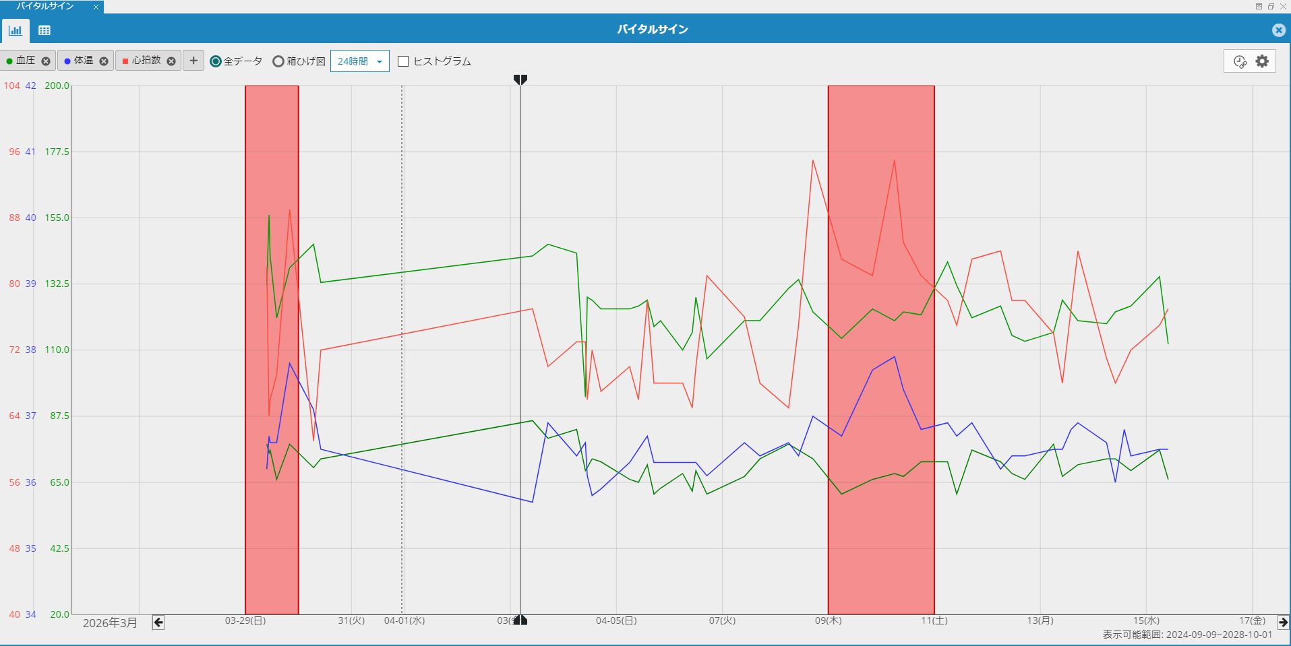Open the 24時間 interval dropdown

pos(360,61)
